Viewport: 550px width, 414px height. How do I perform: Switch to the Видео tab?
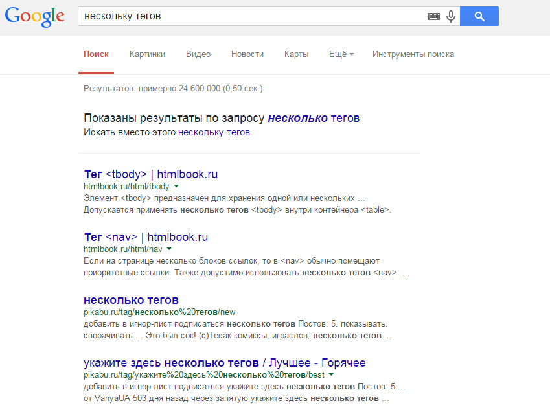(x=198, y=54)
